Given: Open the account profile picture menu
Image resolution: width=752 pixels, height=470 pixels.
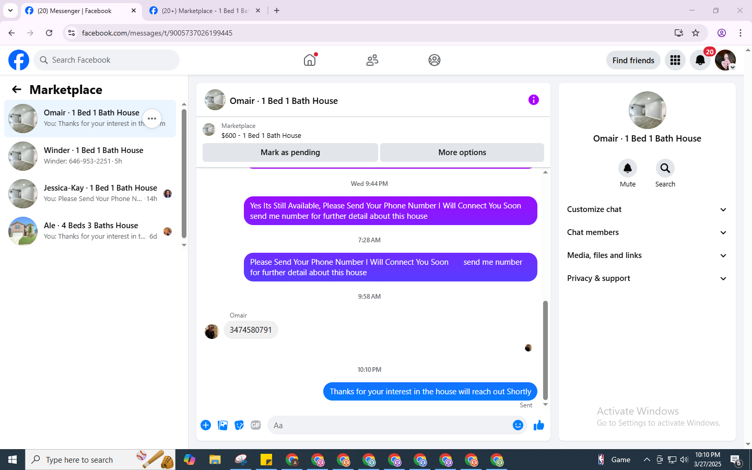Looking at the screenshot, I should click(x=725, y=60).
